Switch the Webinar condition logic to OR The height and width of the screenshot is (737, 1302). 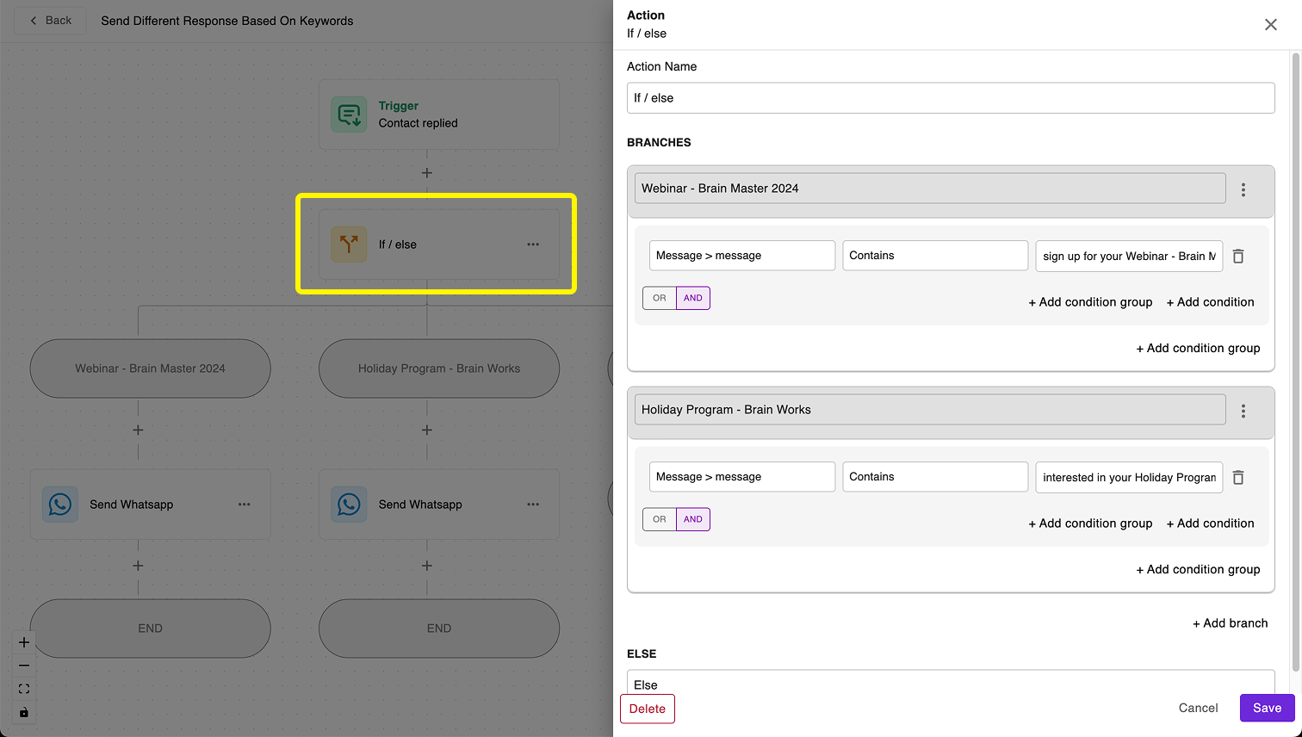tap(659, 297)
